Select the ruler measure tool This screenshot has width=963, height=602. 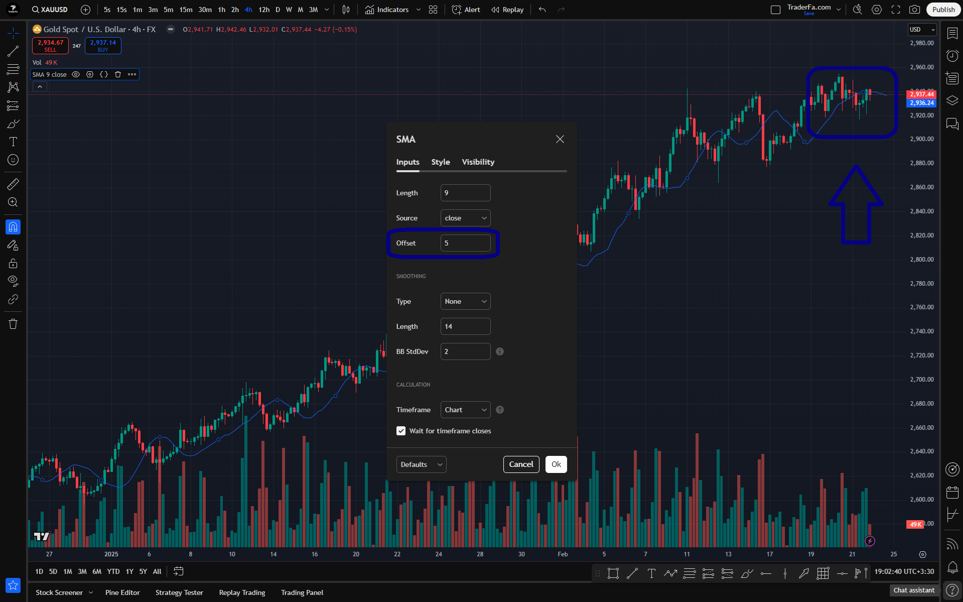(x=13, y=184)
